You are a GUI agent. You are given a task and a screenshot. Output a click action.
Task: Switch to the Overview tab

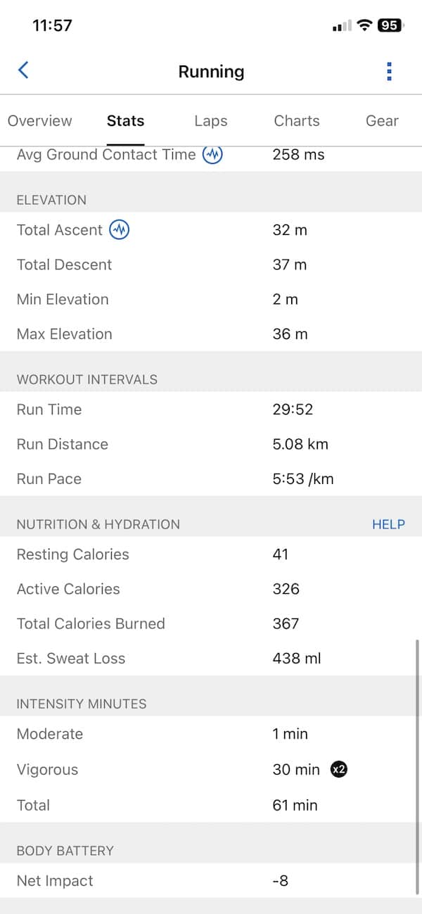pyautogui.click(x=40, y=121)
